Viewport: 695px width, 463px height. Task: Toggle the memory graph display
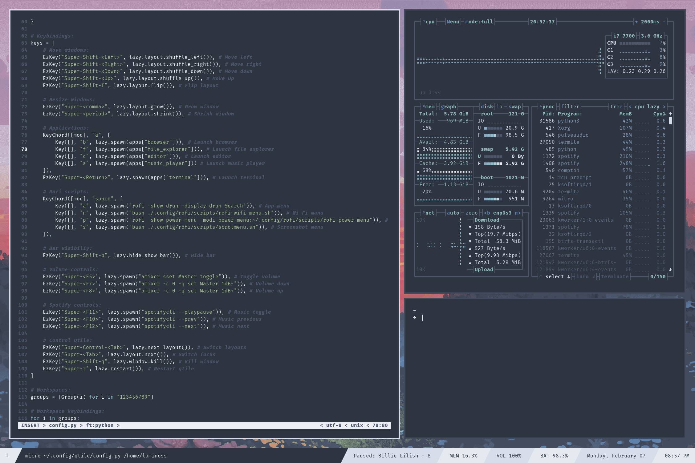[x=448, y=107]
